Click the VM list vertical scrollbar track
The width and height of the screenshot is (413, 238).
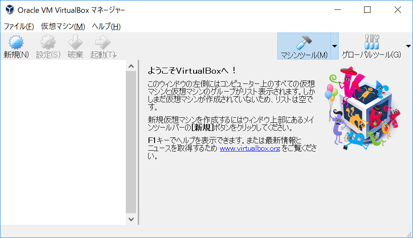(x=131, y=142)
